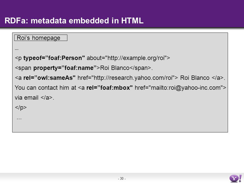Image resolution: width=244 pixels, height=183 pixels.
Task: Click the trailing ellipsis below the code
Action: coord(19,119)
